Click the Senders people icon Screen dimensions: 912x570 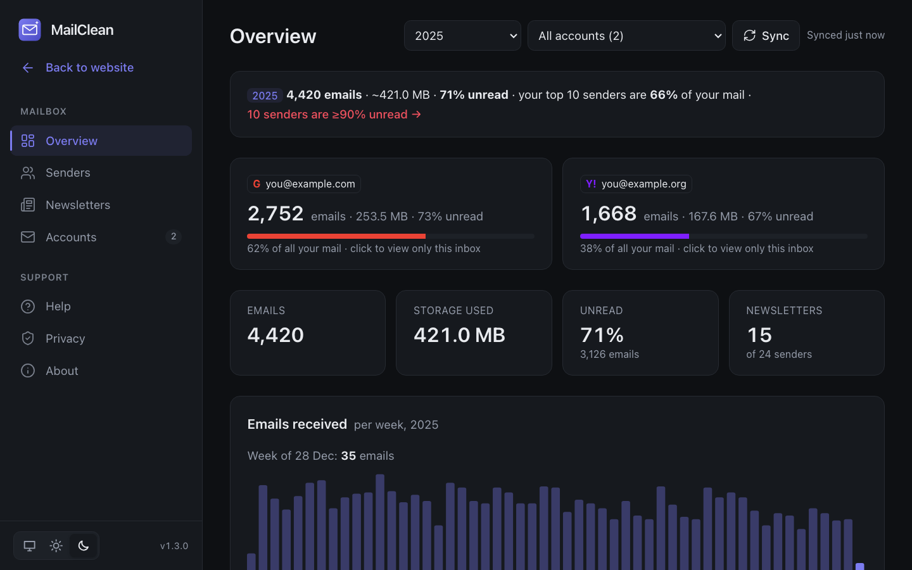click(x=28, y=173)
